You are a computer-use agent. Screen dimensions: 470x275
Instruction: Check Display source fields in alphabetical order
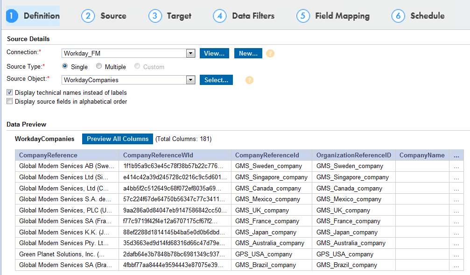click(x=10, y=101)
